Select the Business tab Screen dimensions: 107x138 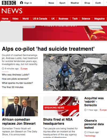coord(63,19)
